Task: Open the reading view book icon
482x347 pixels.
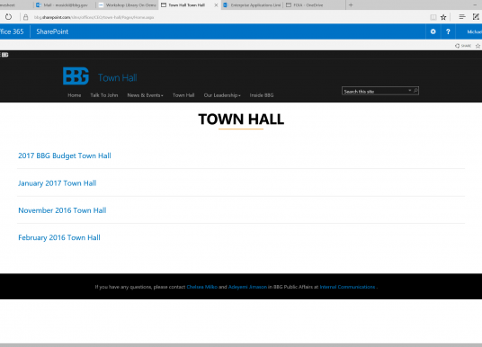Action: (x=433, y=17)
